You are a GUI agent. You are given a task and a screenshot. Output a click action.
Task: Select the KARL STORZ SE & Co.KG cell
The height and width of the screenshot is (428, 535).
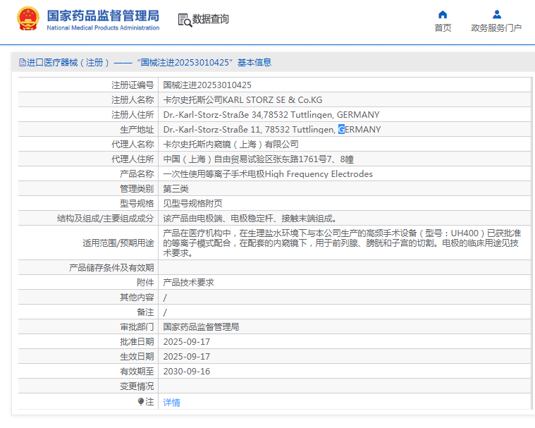242,100
